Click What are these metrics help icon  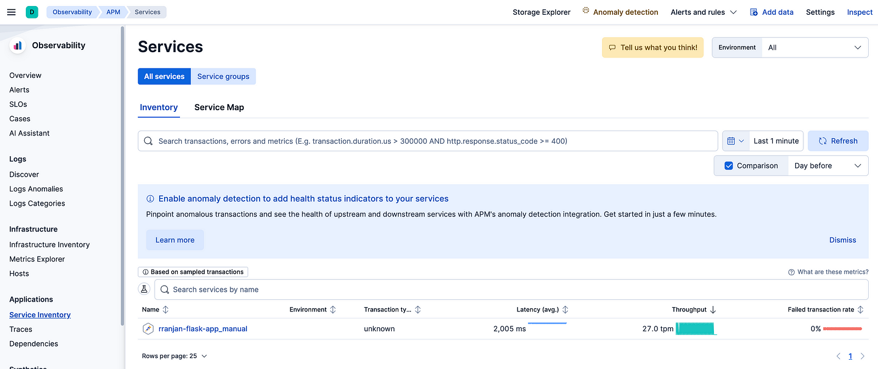791,272
